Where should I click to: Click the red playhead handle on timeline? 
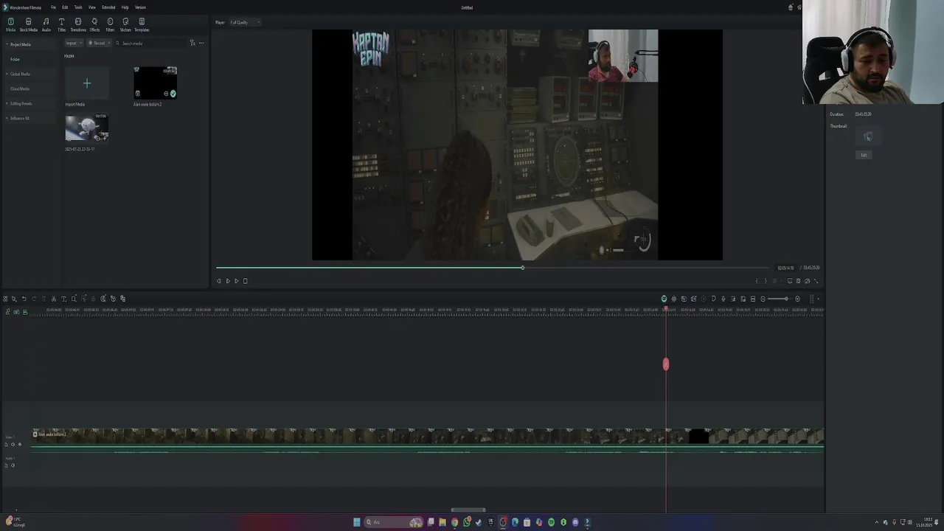[x=666, y=364]
